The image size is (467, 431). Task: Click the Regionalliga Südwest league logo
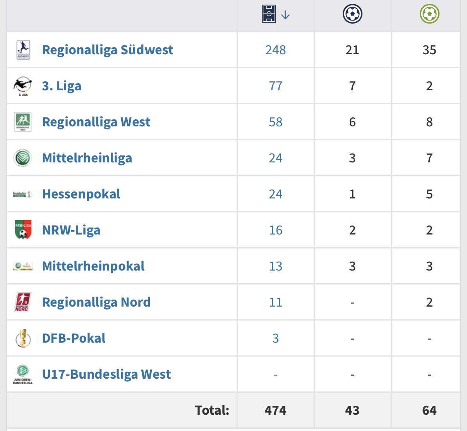tap(23, 50)
